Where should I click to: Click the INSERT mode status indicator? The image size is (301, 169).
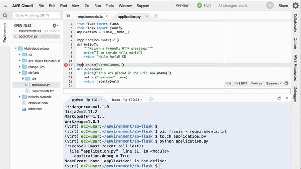241,84
